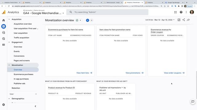Open the Explore icon in left rail
The width and height of the screenshot is (197, 110).
point(3,33)
